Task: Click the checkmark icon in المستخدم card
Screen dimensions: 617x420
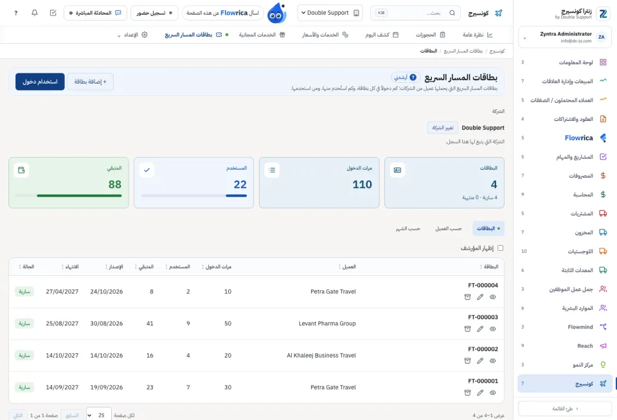Action: (x=147, y=170)
